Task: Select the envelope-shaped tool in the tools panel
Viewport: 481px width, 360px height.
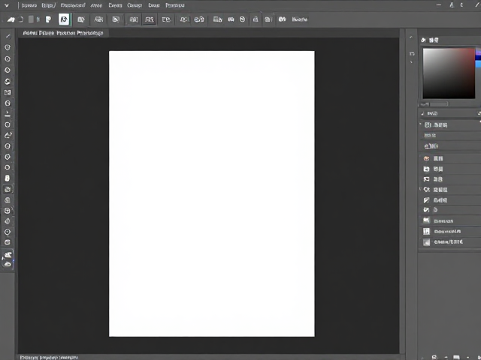Action: click(8, 92)
